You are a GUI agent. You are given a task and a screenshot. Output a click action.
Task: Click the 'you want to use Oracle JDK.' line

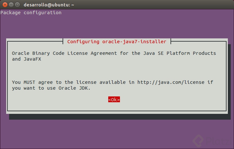pyautogui.click(x=51, y=88)
